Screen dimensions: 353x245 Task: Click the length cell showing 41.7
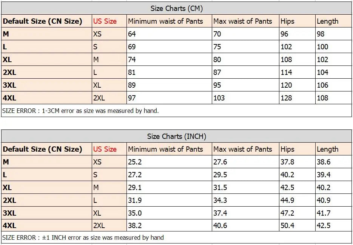[324, 213]
